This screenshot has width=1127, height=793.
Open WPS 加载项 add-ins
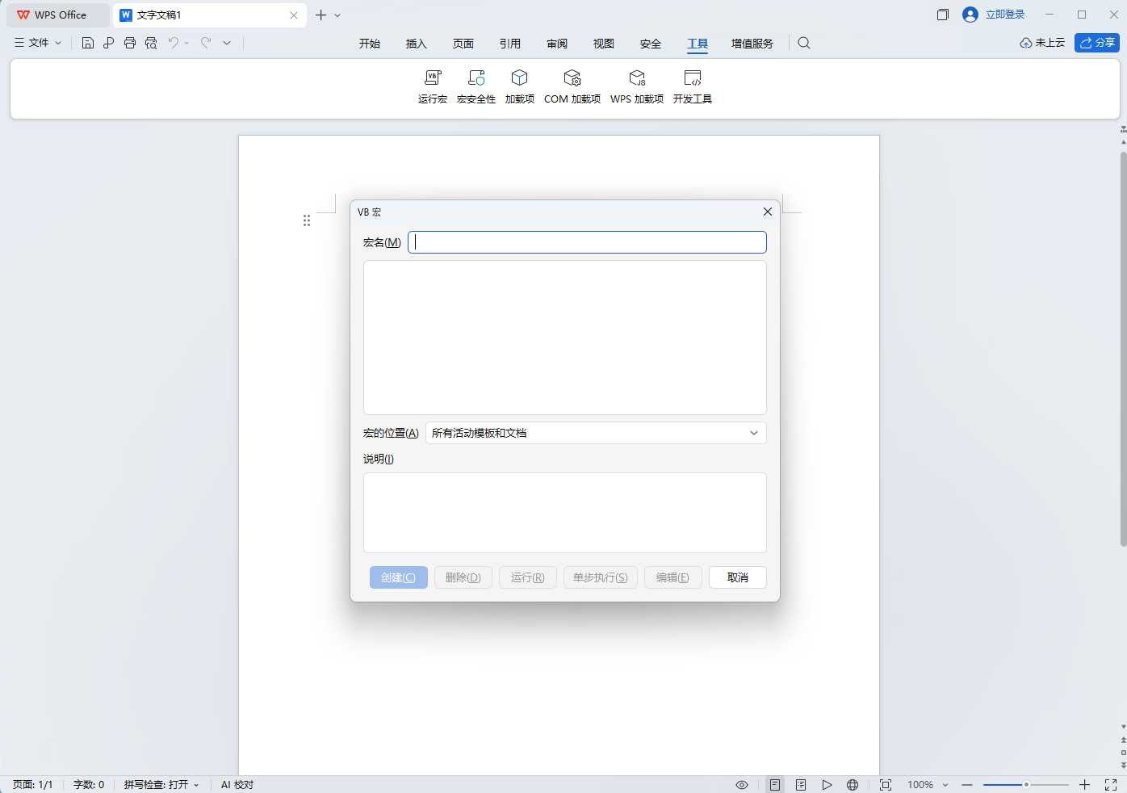(637, 87)
